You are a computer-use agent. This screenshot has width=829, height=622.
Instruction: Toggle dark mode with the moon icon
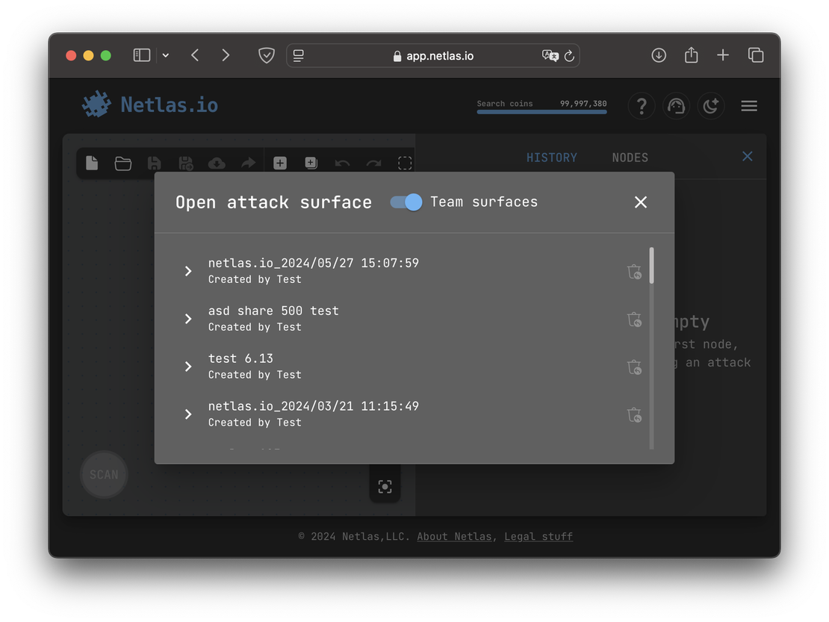710,106
